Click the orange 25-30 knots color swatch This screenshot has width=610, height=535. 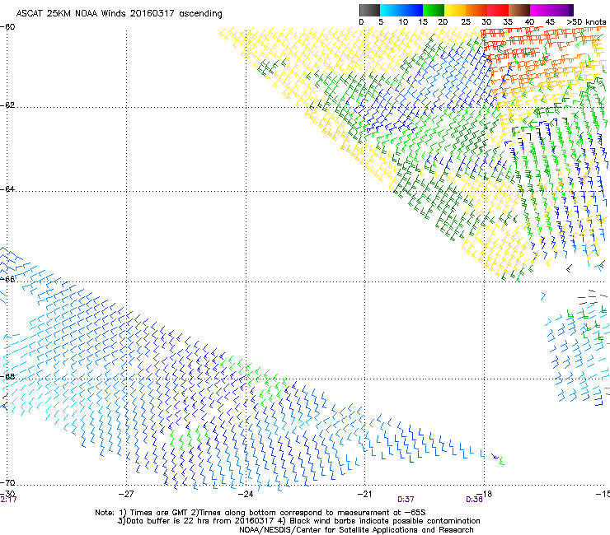(476, 10)
